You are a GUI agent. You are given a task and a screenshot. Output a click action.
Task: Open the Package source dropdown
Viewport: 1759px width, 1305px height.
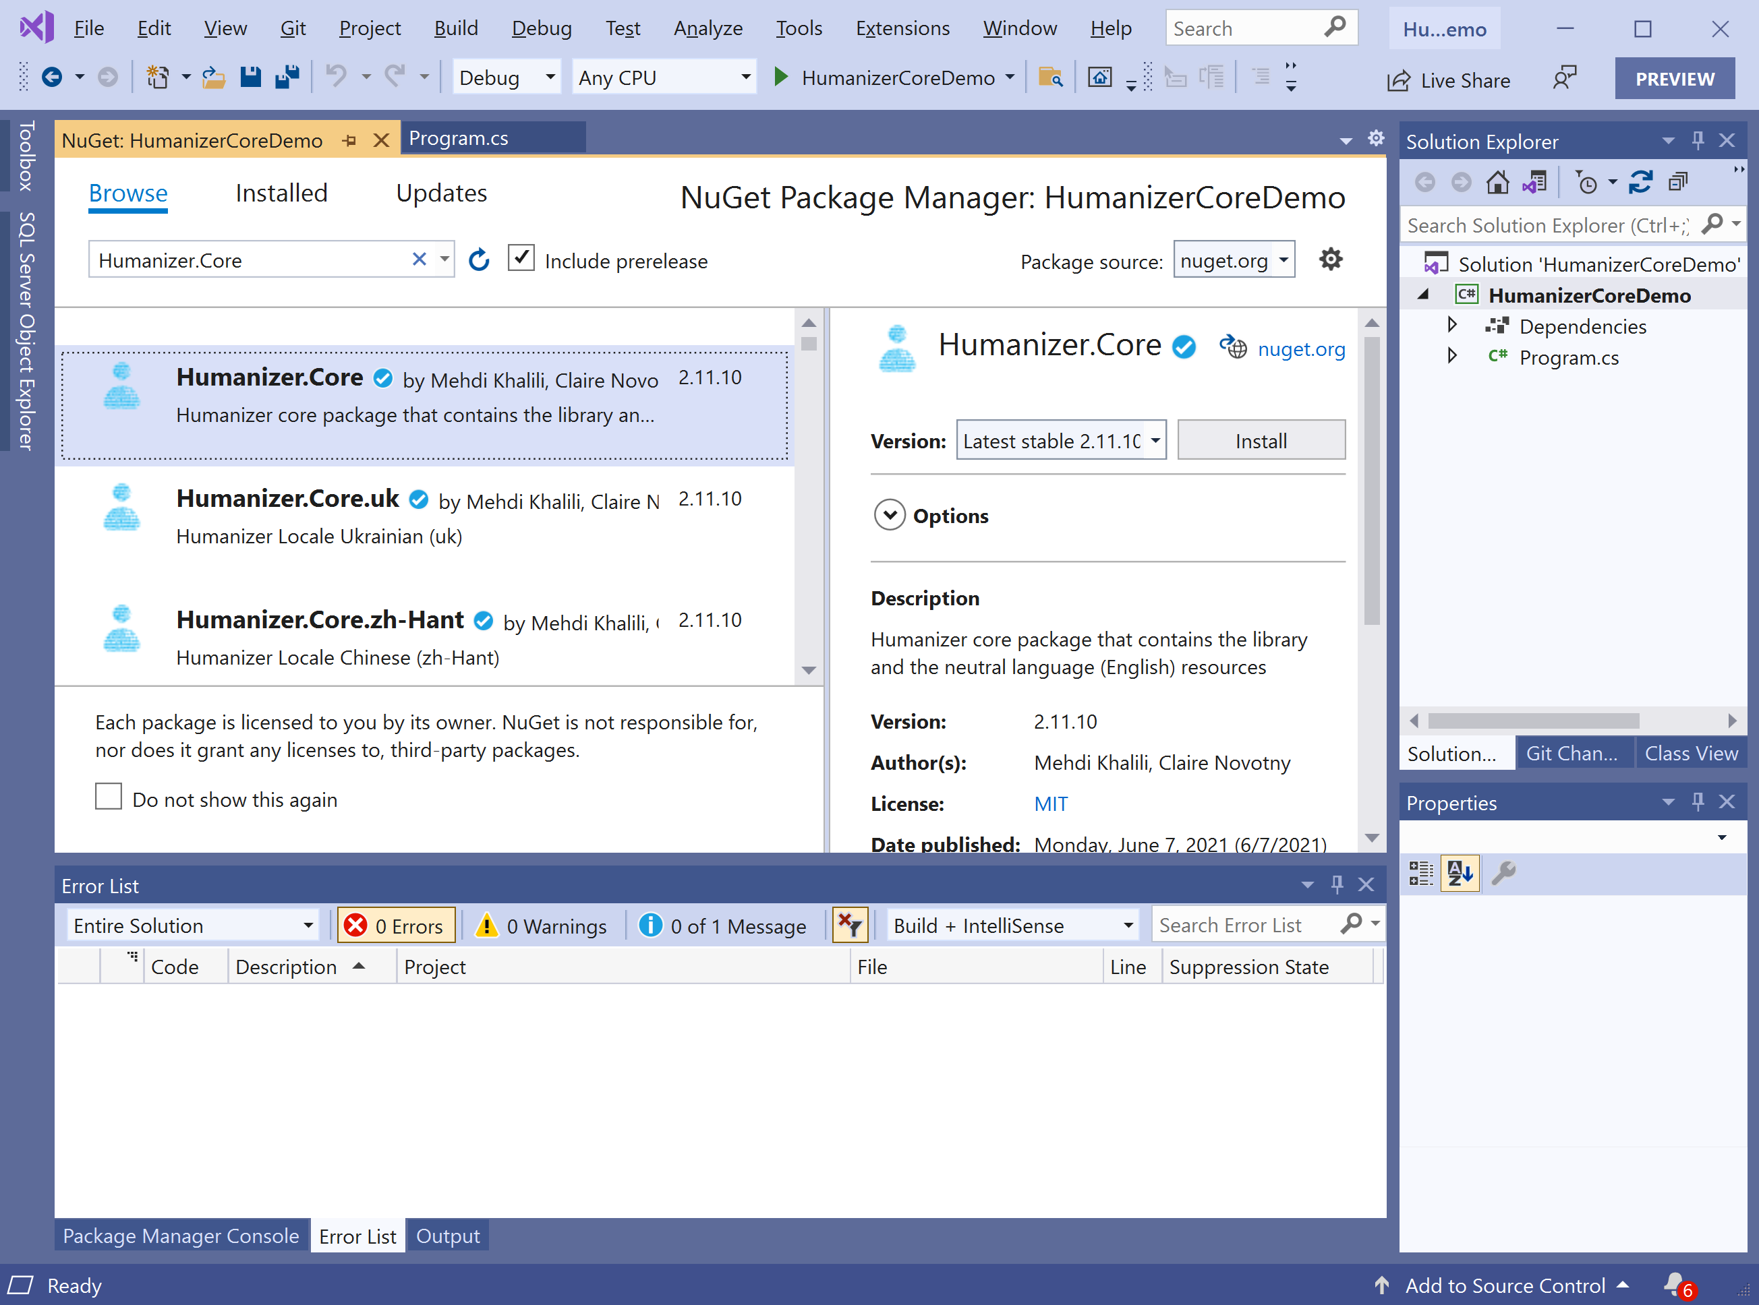pyautogui.click(x=1234, y=260)
